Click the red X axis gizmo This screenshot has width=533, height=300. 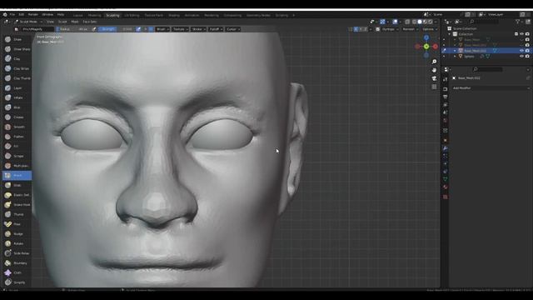pos(436,47)
